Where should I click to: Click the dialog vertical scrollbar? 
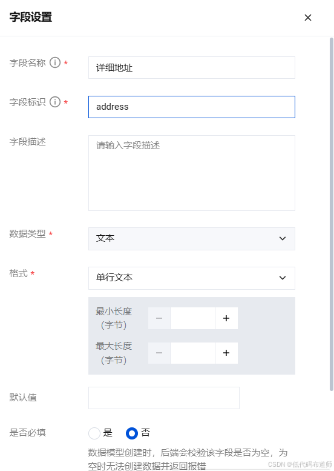click(x=332, y=214)
